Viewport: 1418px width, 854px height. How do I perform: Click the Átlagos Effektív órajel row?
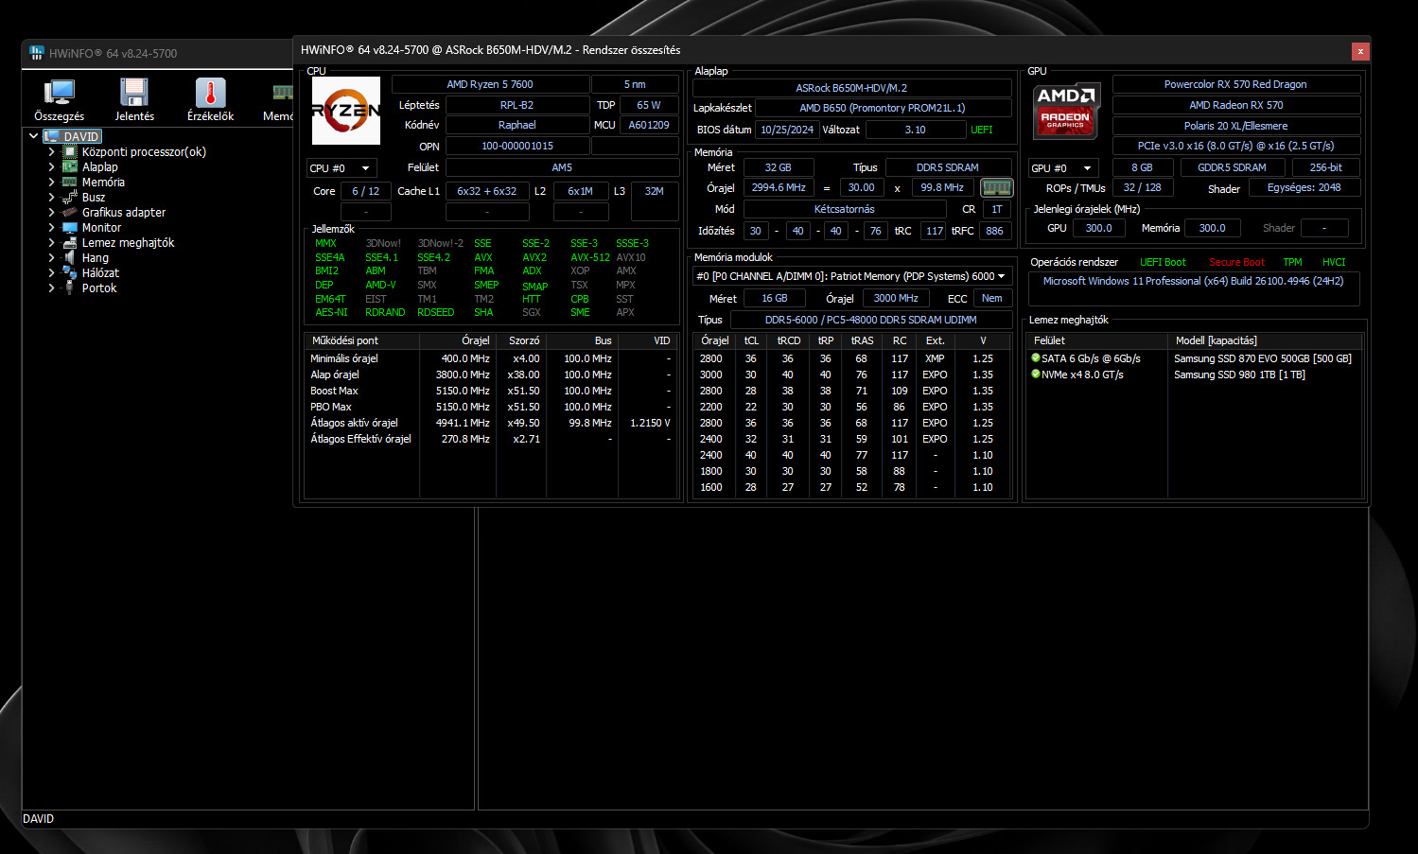490,439
